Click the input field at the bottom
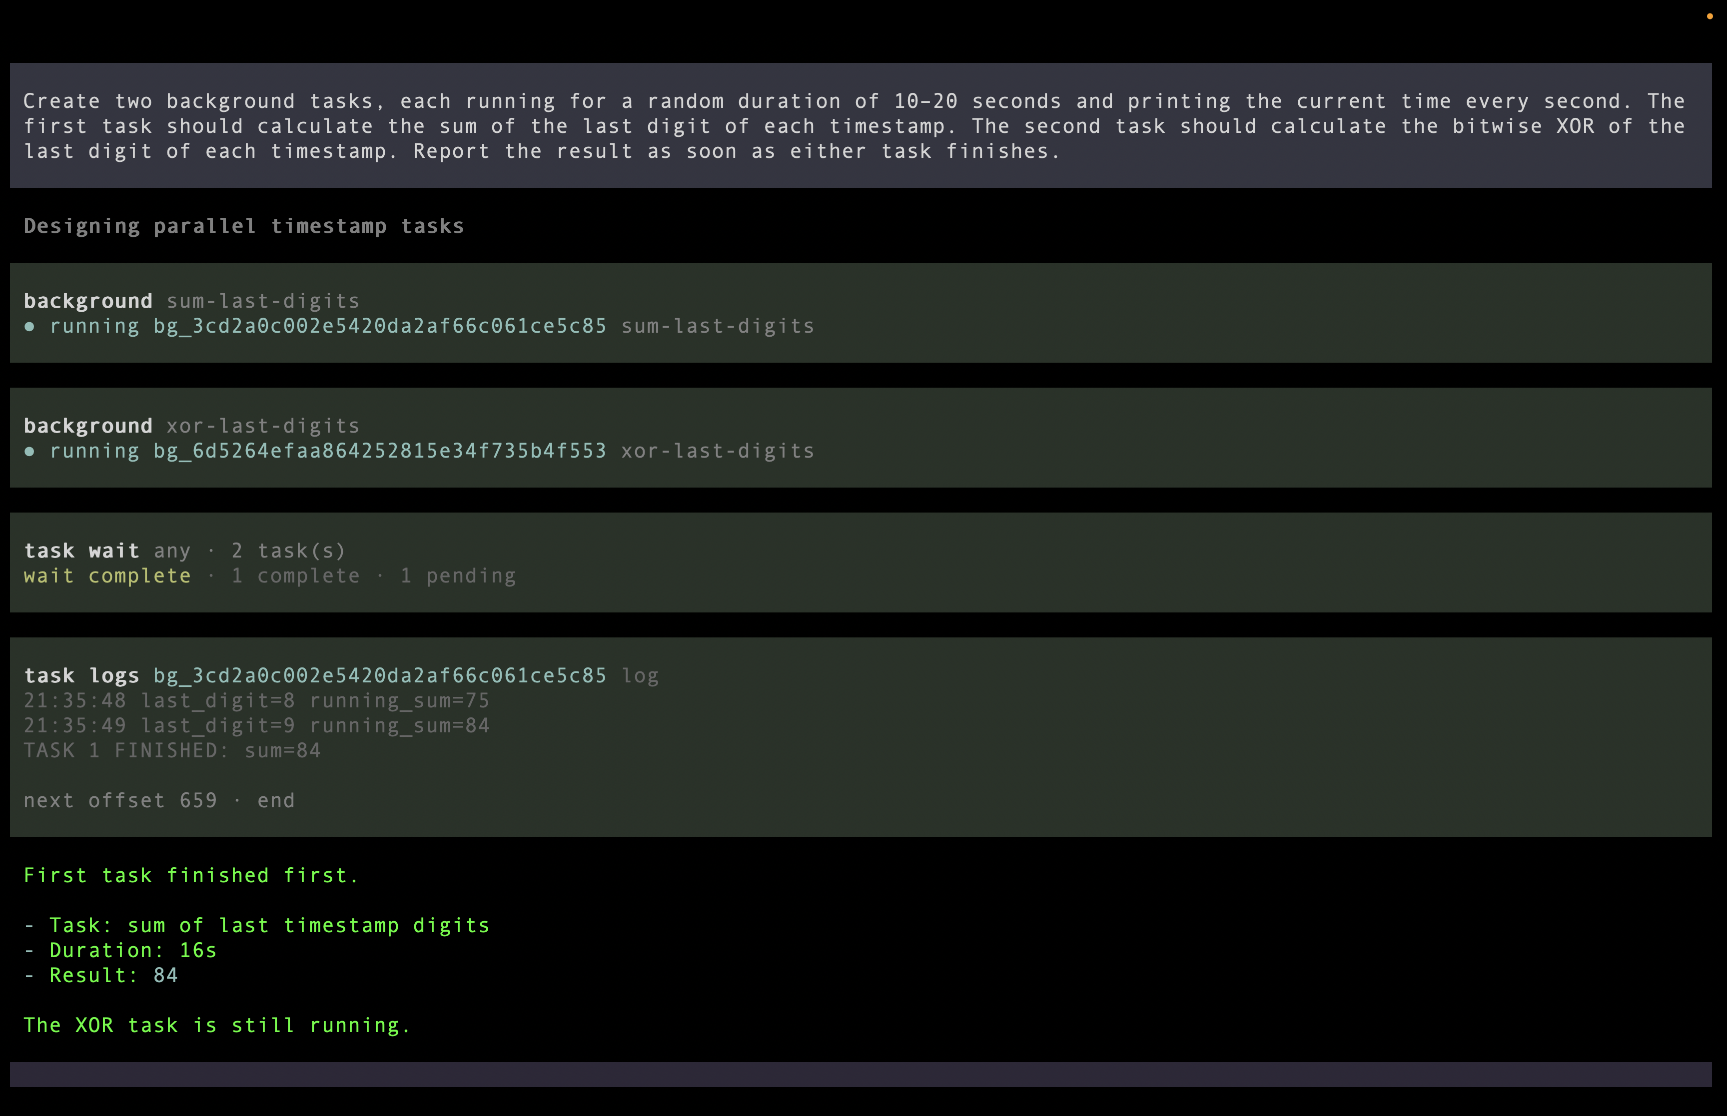Screen dimensions: 1727x1116 tap(860, 1074)
